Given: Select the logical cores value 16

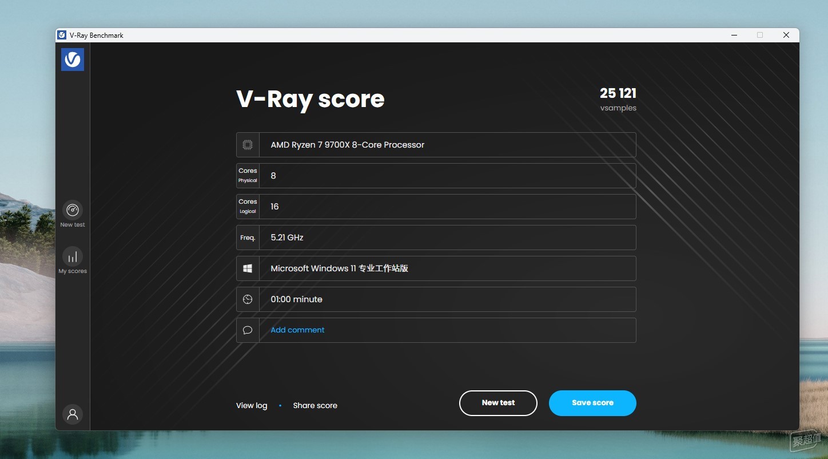Looking at the screenshot, I should coord(274,207).
